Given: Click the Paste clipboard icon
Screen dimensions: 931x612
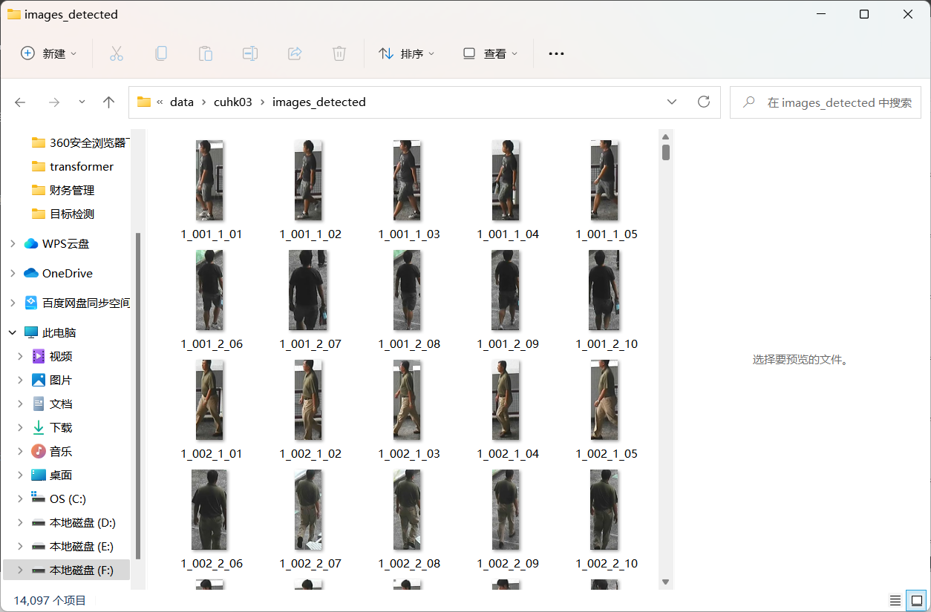Looking at the screenshot, I should click(206, 53).
